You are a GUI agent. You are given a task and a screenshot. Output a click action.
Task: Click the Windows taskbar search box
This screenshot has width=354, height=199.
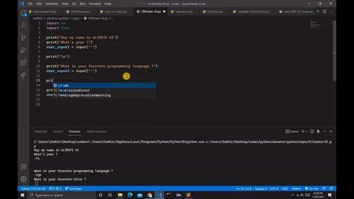point(61,195)
